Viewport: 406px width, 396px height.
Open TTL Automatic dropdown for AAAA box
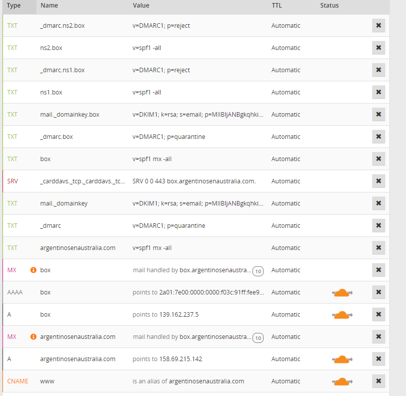tap(286, 292)
